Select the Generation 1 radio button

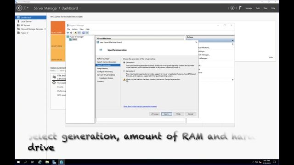coord(124,62)
